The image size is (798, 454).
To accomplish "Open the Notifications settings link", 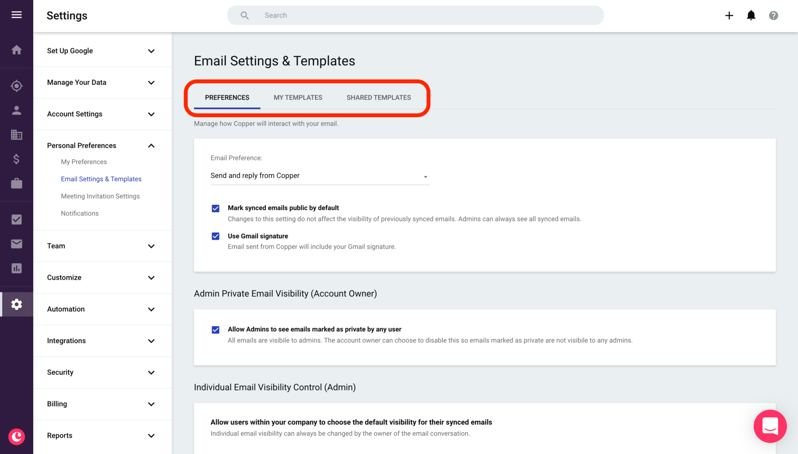I will coord(80,213).
